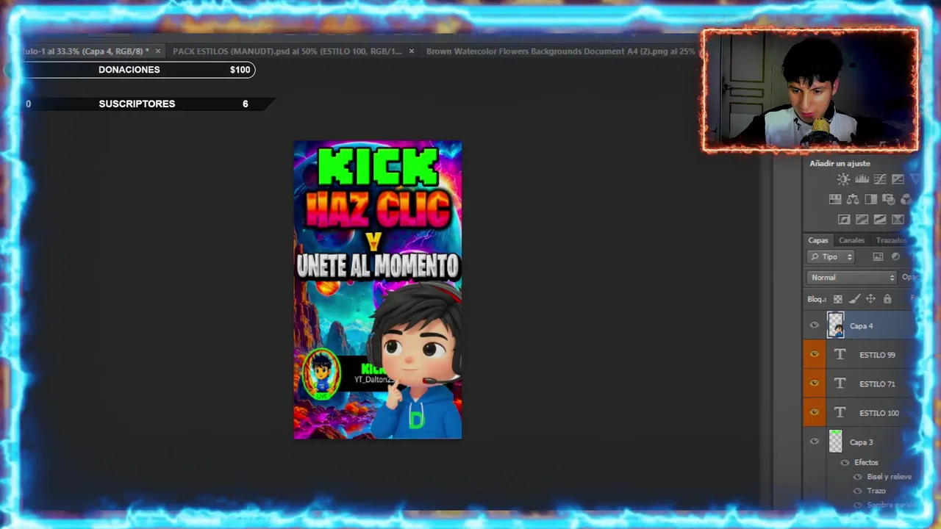Open the Brown Watercolor Flowers Backgrounds tab

click(560, 51)
